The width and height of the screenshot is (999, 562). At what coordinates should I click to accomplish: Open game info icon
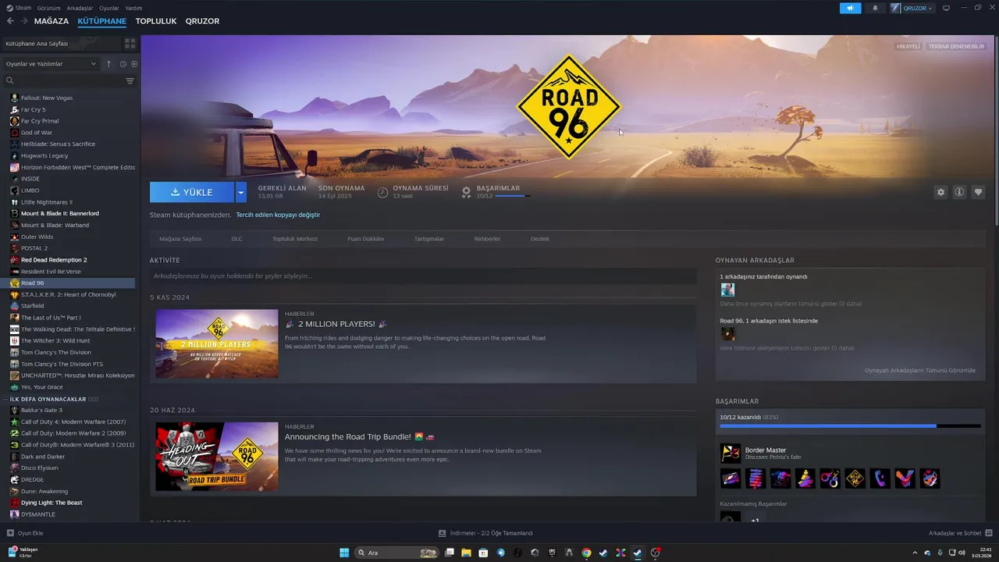click(x=959, y=192)
